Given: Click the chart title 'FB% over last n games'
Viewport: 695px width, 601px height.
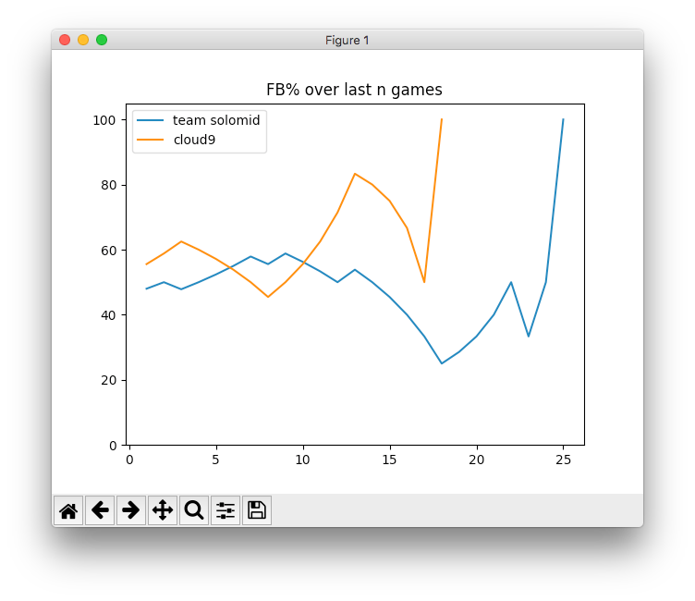Looking at the screenshot, I should point(354,90).
